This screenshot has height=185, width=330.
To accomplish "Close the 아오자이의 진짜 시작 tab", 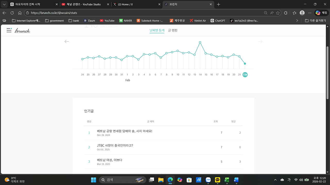I will point(56,4).
